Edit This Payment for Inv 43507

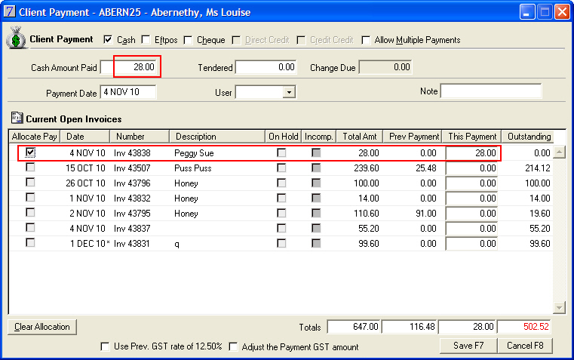click(471, 168)
